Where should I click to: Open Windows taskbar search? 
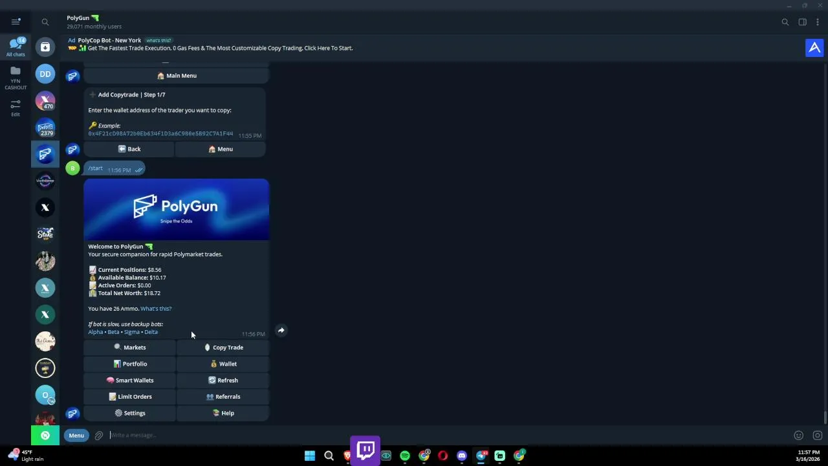(x=329, y=456)
